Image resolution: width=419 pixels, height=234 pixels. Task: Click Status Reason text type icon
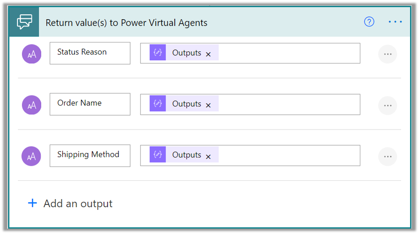pyautogui.click(x=32, y=54)
